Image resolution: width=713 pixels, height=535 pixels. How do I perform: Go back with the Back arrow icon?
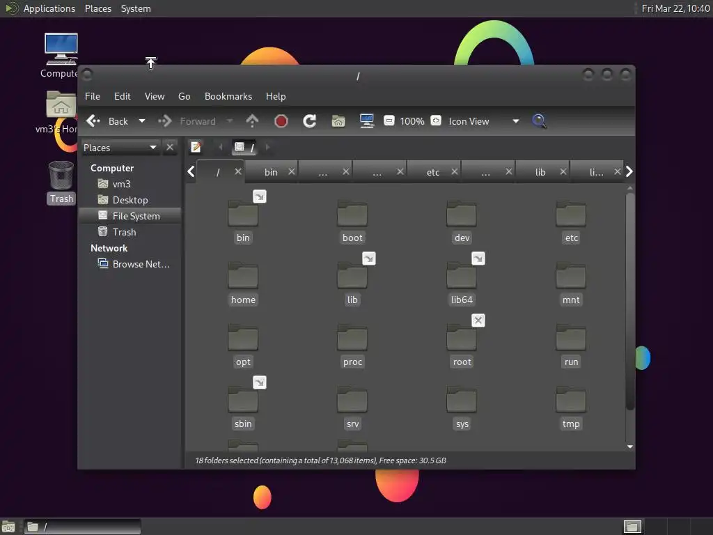93,121
